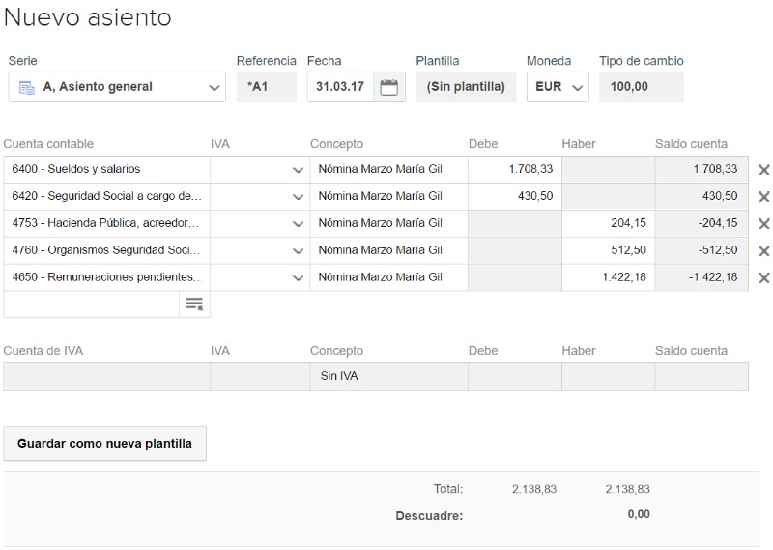The height and width of the screenshot is (550, 773).
Task: Remove the 6400 Sueldos y salarios row
Action: (763, 170)
